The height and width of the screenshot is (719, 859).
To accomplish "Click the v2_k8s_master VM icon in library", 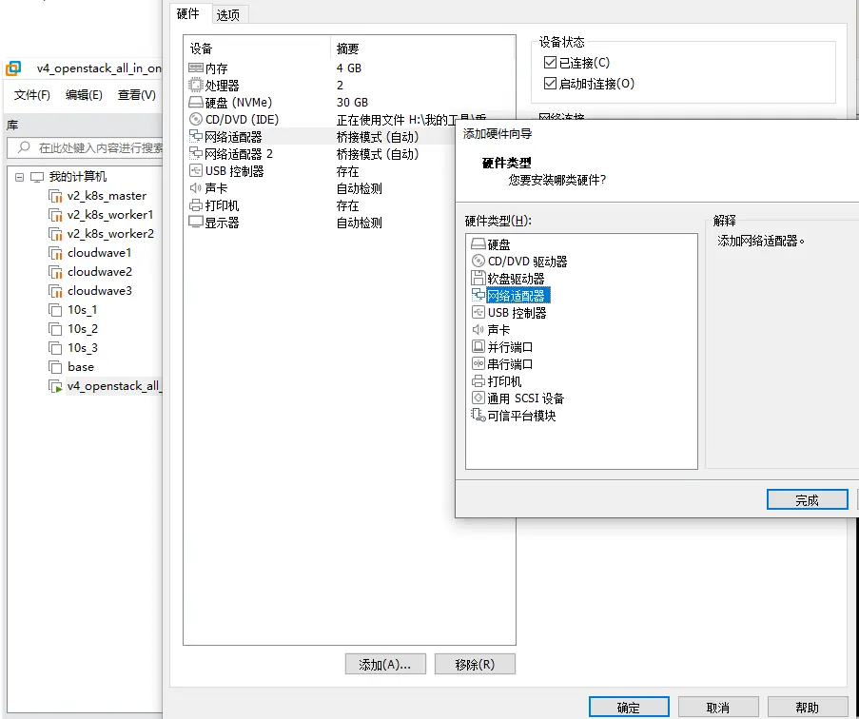I will click(x=55, y=196).
